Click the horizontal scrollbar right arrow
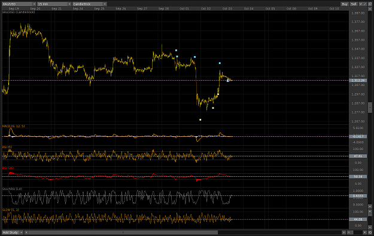 [x=343, y=232]
